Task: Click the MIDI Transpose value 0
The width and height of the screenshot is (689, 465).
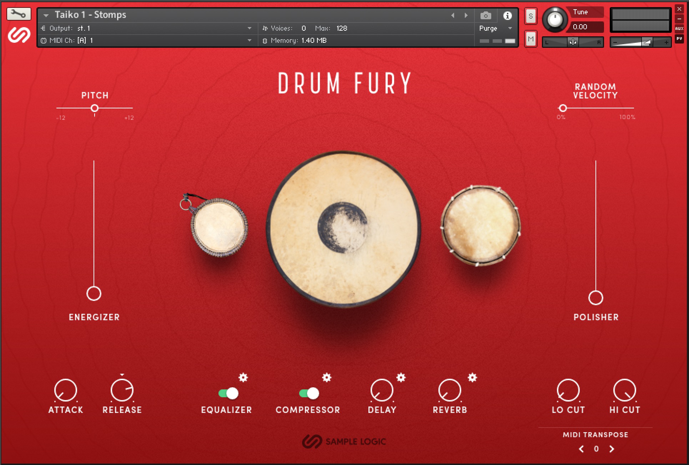Action: point(596,449)
